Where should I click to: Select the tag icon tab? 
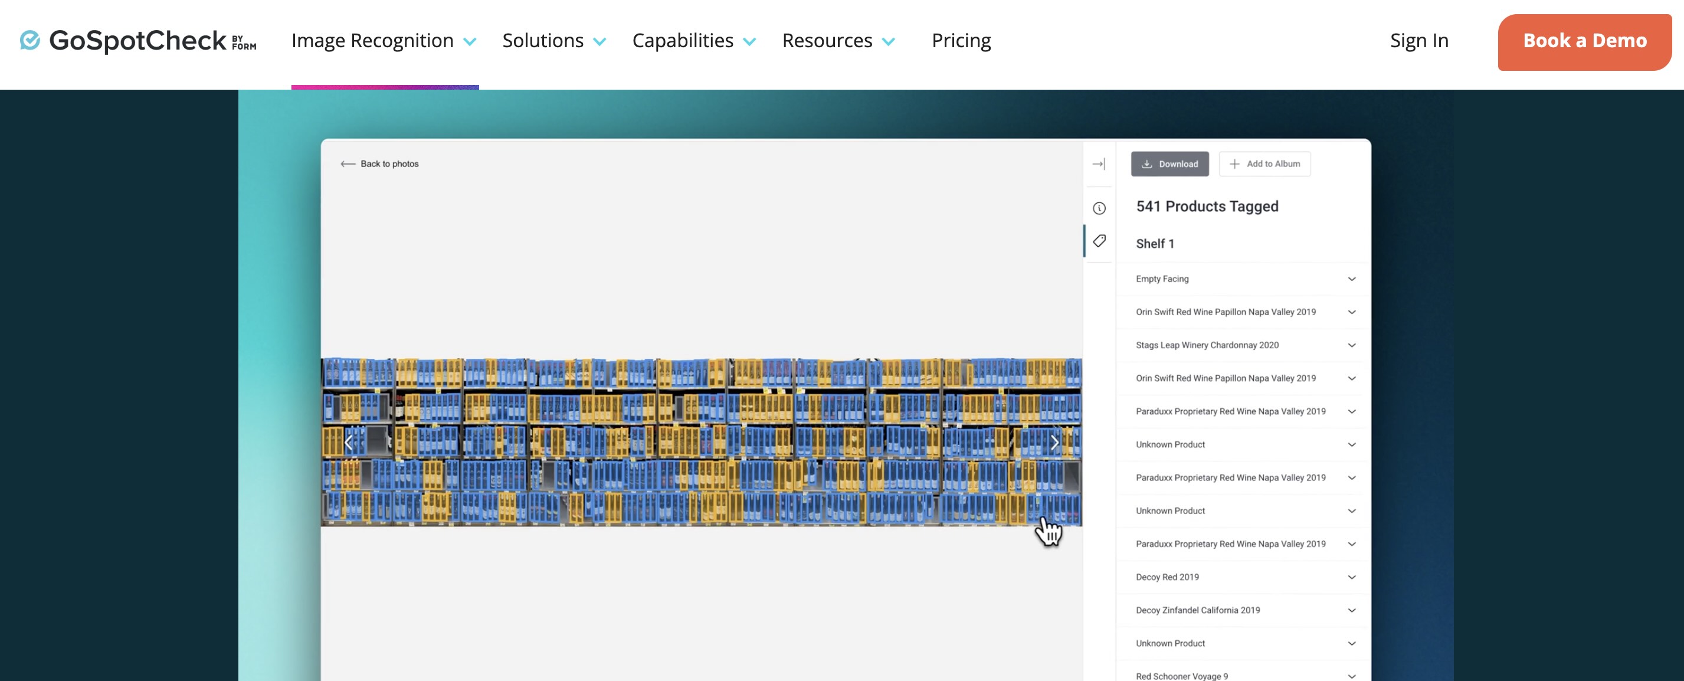pyautogui.click(x=1099, y=241)
